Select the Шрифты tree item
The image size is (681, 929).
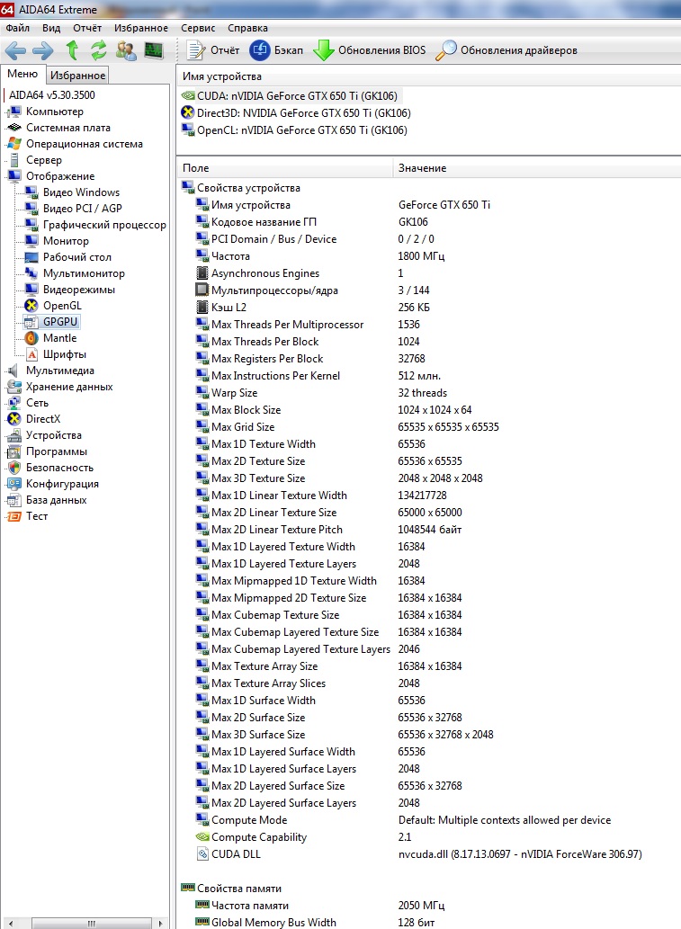click(x=65, y=354)
